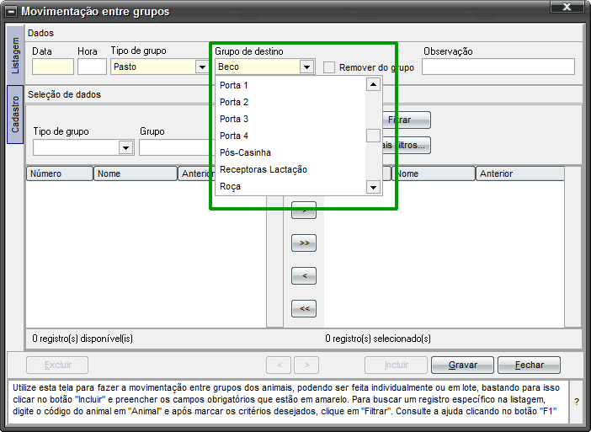This screenshot has height=432, width=591.
Task: Close the Movimentação entre grupos window
Action: tap(567, 8)
